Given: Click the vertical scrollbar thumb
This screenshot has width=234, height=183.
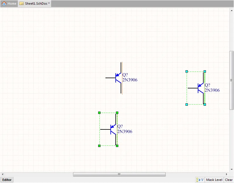Looking at the screenshot, I should [x=231, y=80].
